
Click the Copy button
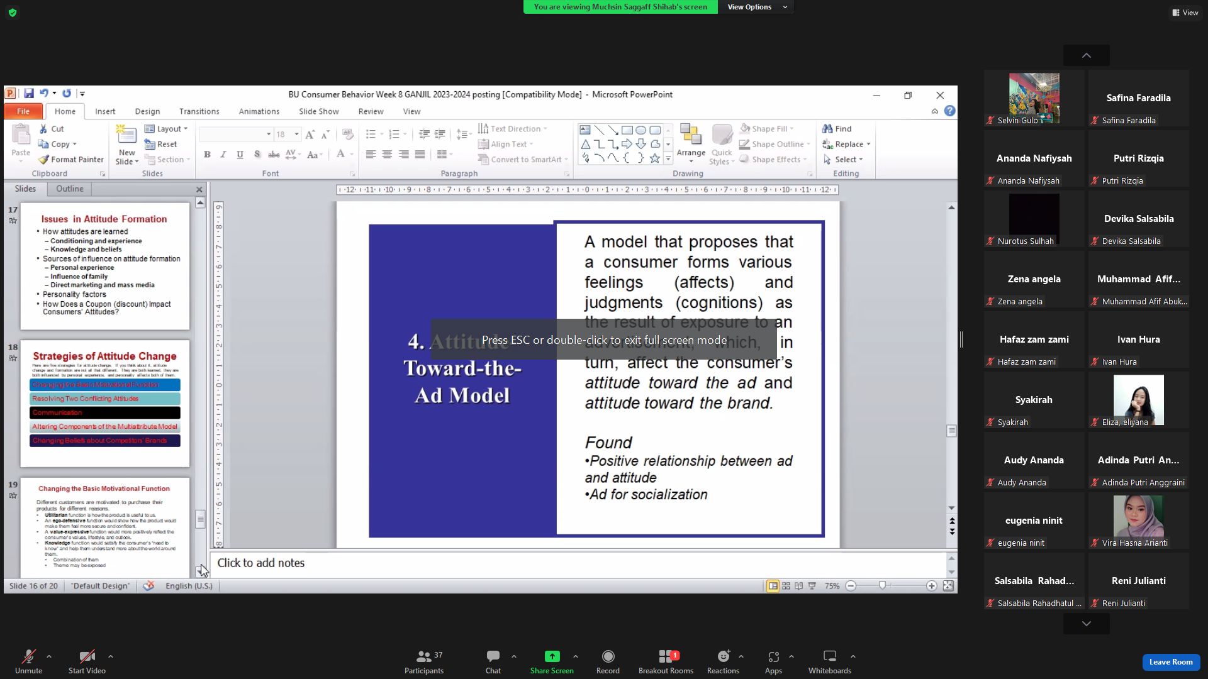coord(57,144)
